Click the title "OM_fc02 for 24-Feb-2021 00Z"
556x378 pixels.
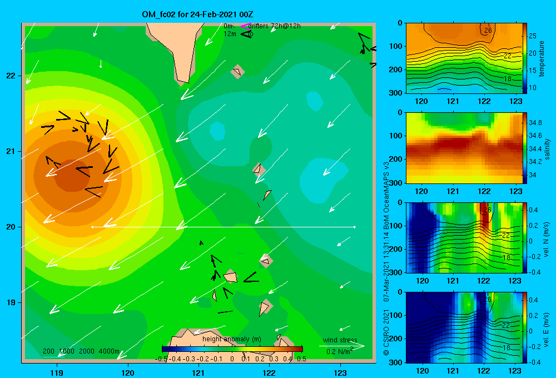tap(197, 14)
